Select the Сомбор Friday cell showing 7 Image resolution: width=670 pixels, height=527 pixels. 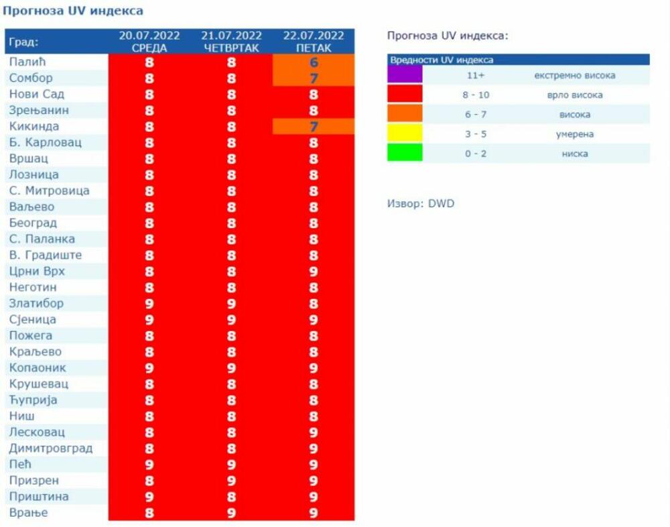(x=314, y=78)
